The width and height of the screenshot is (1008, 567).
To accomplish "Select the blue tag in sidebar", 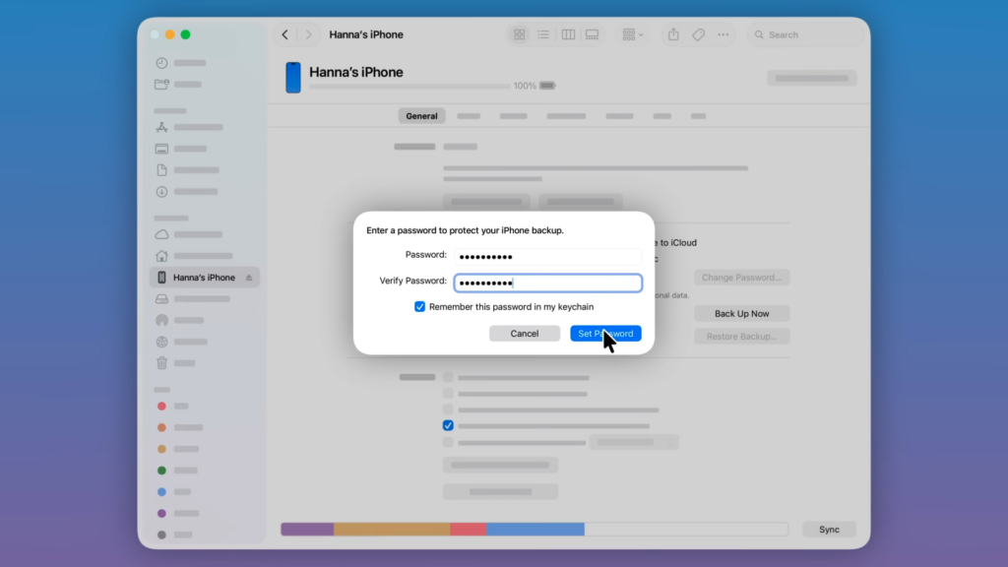I will click(x=162, y=492).
